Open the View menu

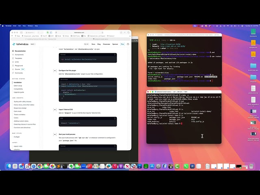coord(24,26)
